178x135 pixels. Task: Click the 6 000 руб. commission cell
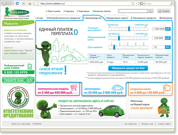tap(145, 62)
